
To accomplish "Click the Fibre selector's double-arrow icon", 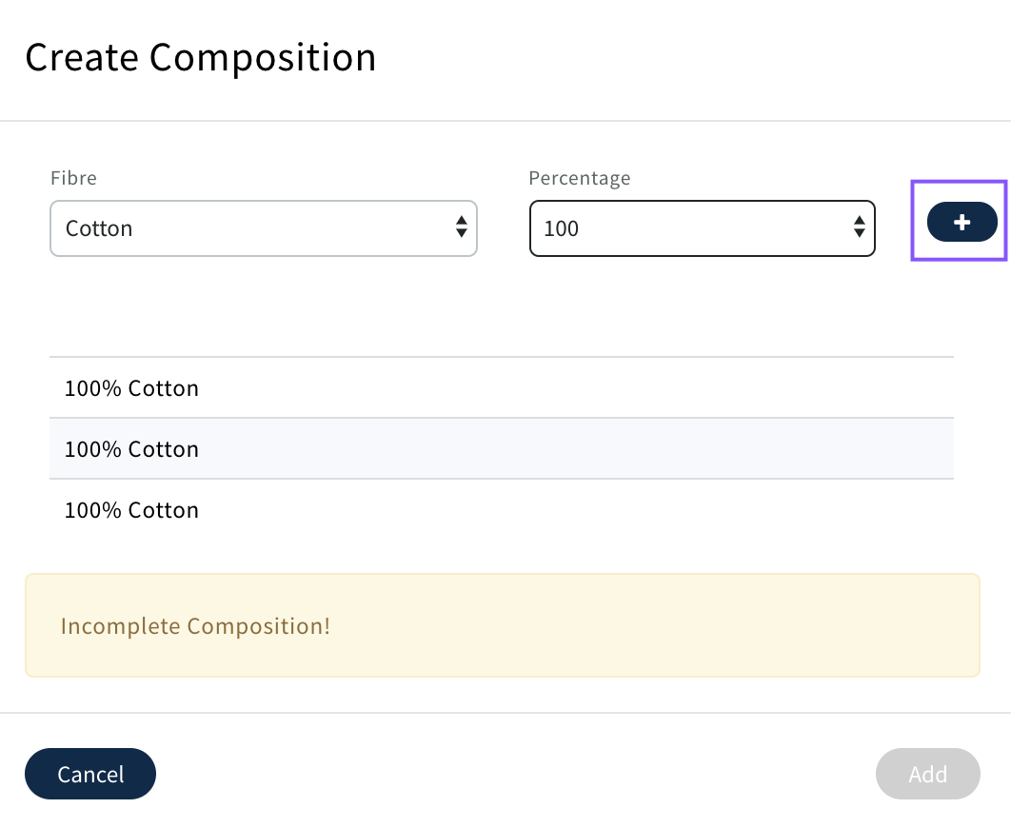I will pos(461,227).
